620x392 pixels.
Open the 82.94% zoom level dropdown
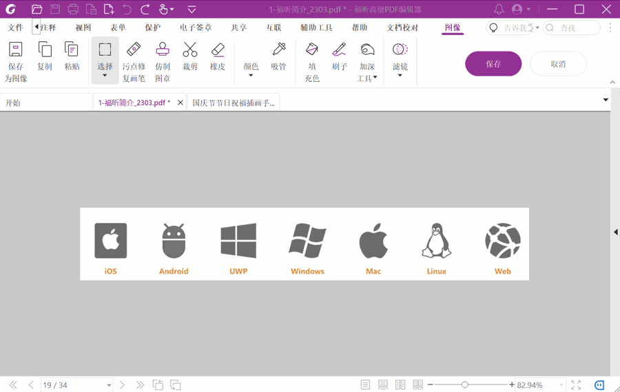[561, 385]
